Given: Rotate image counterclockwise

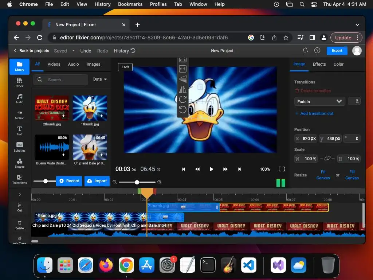Looking at the screenshot, I should tap(183, 109).
